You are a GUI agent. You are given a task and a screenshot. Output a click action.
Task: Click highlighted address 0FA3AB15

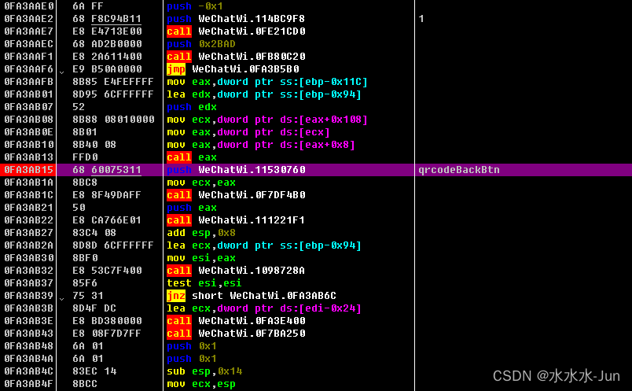tap(28, 170)
